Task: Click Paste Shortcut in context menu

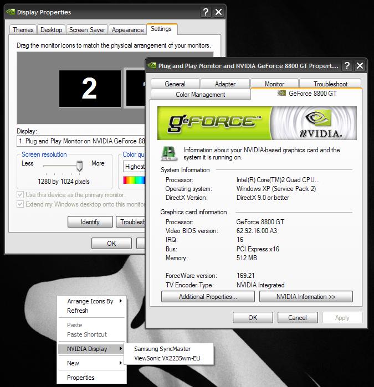Action: click(x=91, y=334)
